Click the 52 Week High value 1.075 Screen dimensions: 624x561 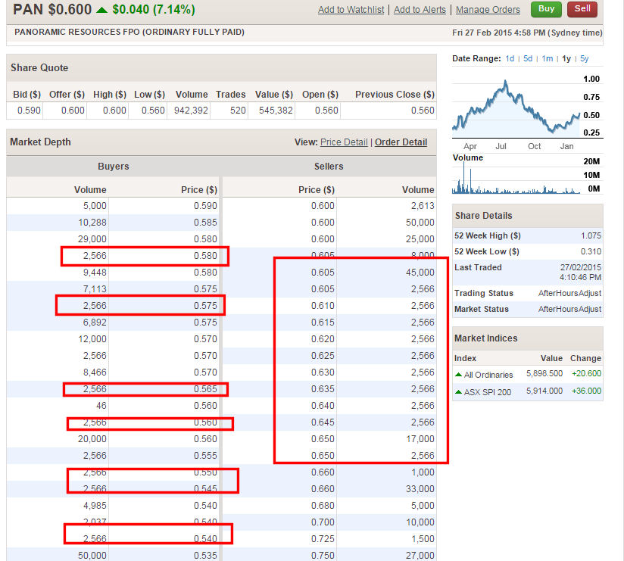tap(591, 235)
